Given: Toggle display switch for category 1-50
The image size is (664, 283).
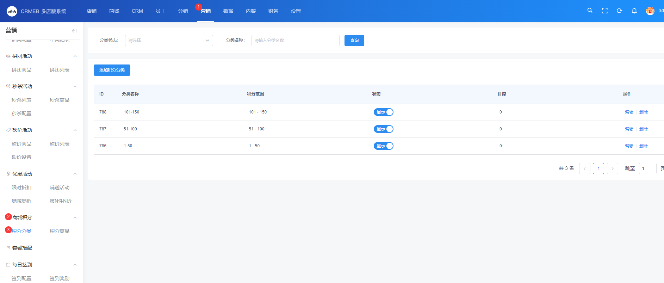Looking at the screenshot, I should [x=383, y=146].
